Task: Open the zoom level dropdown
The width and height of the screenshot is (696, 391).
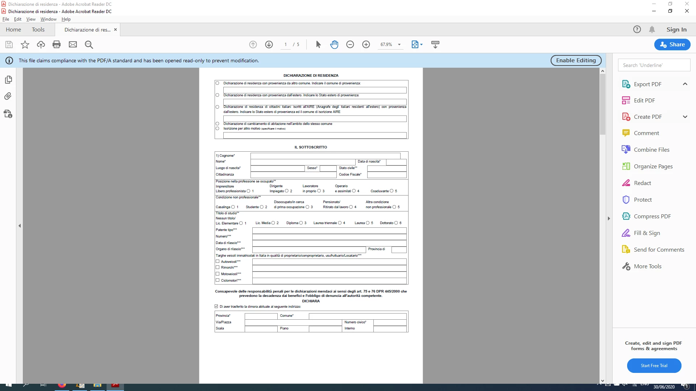Action: [x=399, y=45]
